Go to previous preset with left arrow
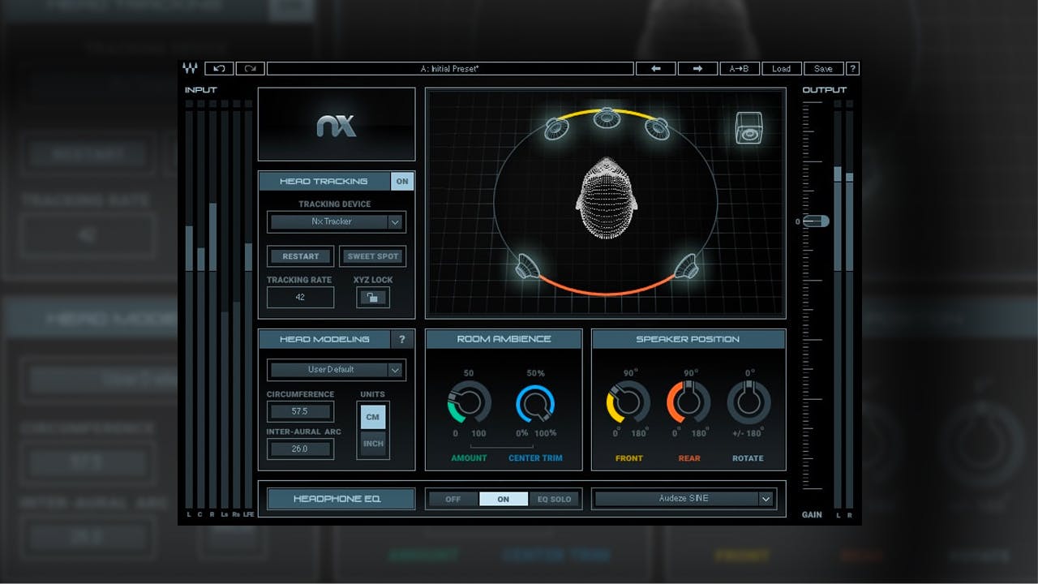This screenshot has width=1038, height=584. click(655, 69)
